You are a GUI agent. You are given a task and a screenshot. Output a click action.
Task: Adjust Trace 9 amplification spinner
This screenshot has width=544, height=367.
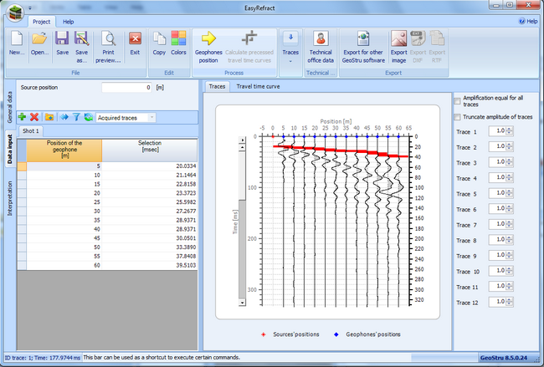(509, 255)
